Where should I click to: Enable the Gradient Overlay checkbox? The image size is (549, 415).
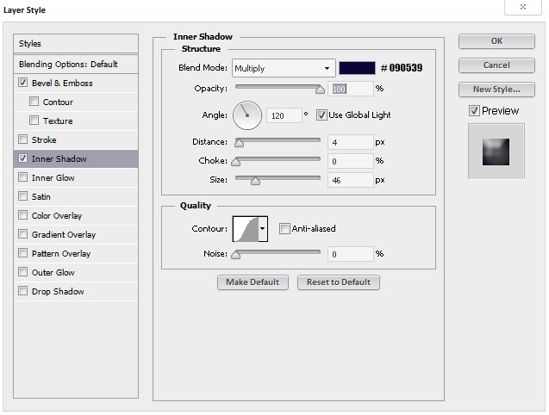22,233
